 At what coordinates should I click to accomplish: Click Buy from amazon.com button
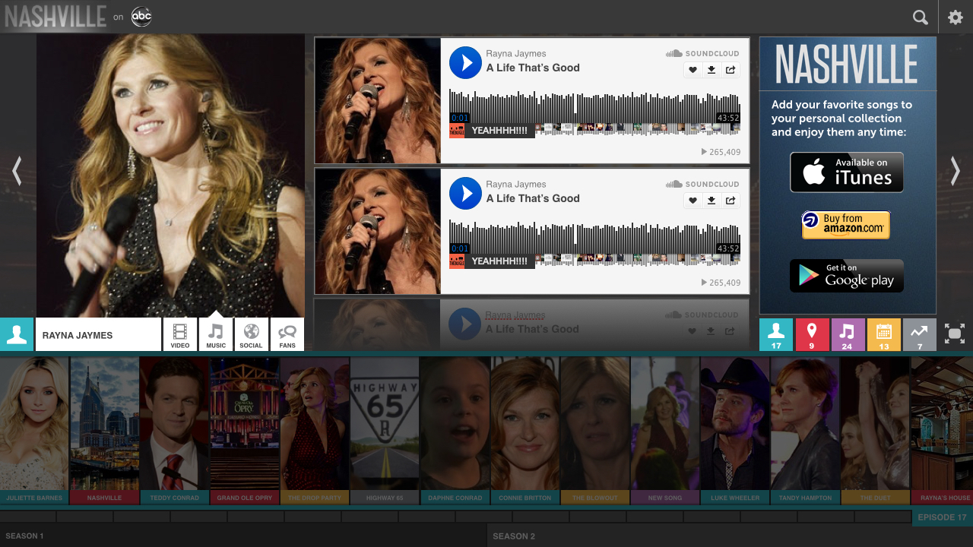[x=846, y=225]
